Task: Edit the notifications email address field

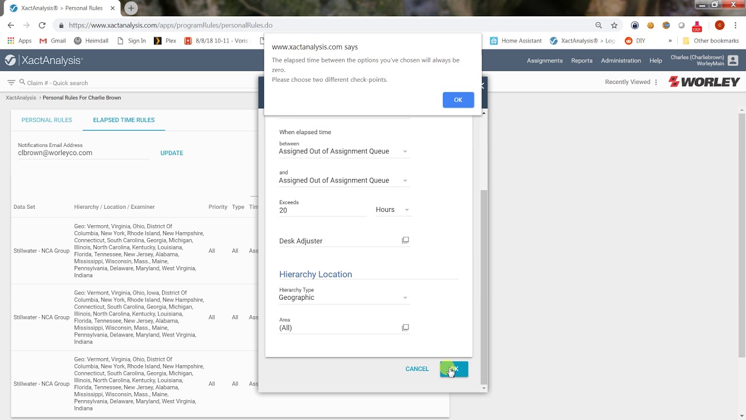Action: tap(83, 153)
